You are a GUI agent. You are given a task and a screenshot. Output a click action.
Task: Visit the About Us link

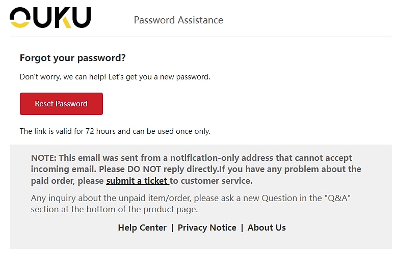coord(267,228)
